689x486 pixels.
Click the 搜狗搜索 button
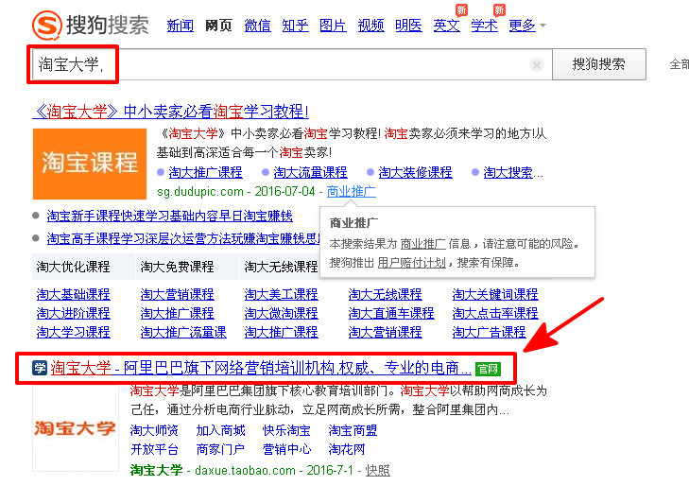tap(599, 64)
